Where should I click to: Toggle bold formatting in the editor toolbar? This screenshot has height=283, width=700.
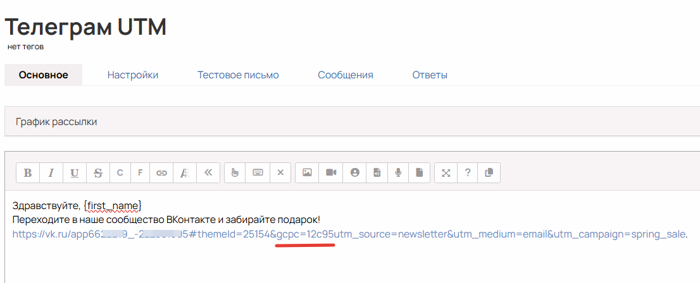pyautogui.click(x=28, y=173)
